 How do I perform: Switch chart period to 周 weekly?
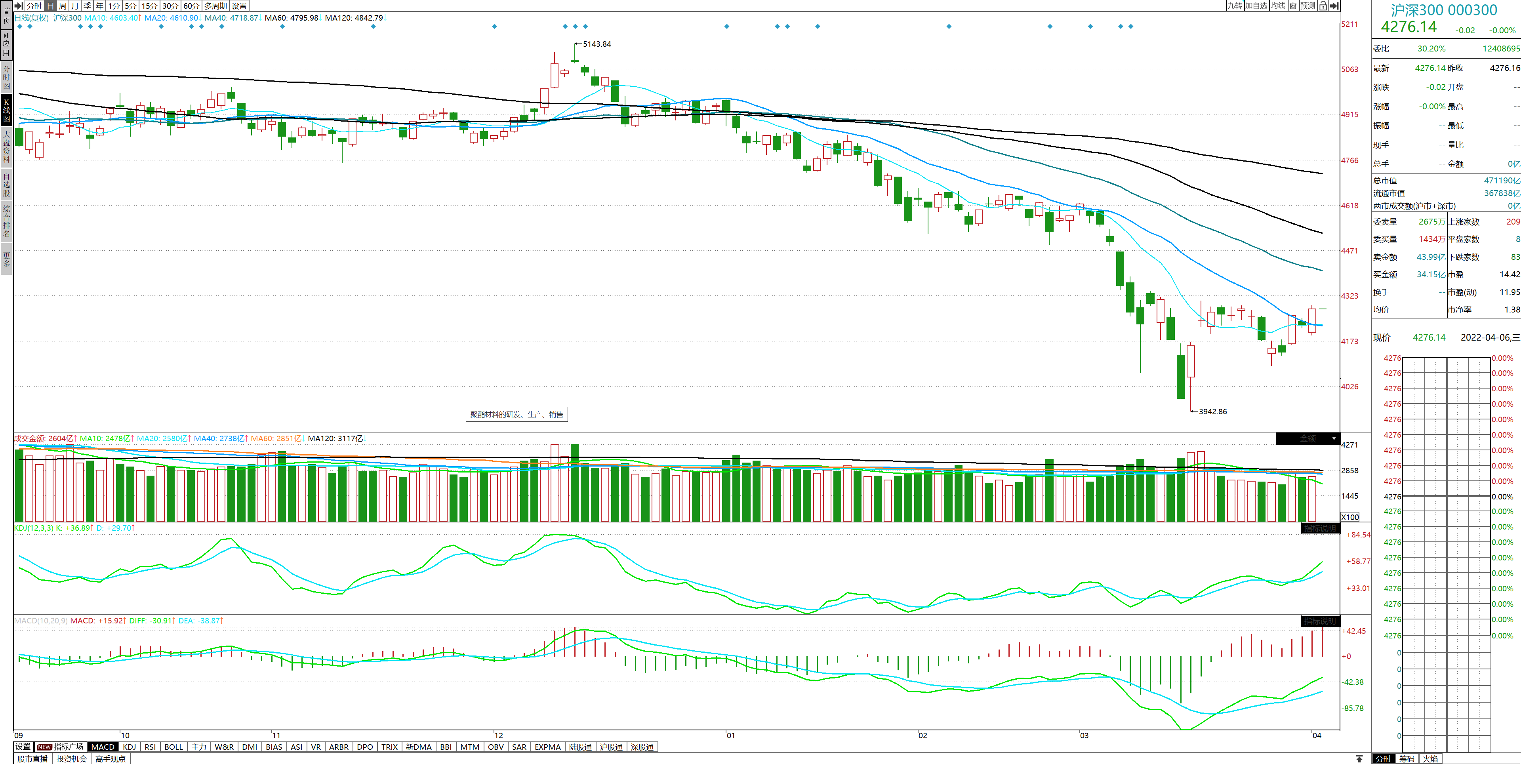63,6
